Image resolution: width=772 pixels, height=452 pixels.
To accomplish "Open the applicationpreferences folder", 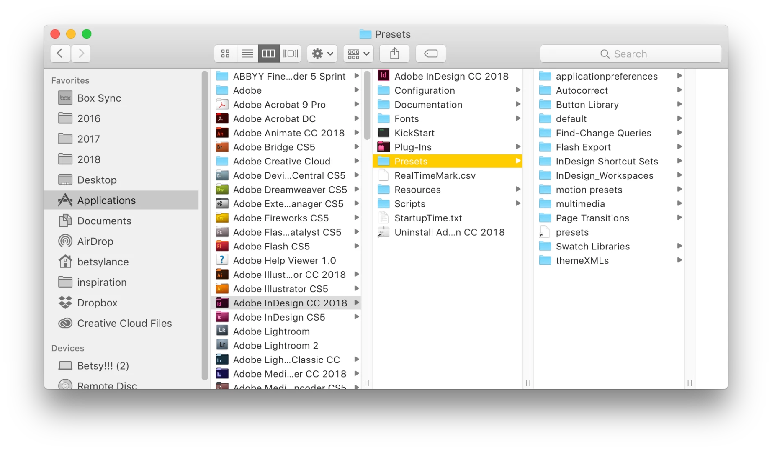I will click(610, 76).
